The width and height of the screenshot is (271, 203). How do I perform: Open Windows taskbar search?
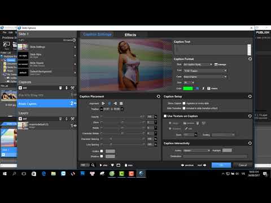click(14, 174)
